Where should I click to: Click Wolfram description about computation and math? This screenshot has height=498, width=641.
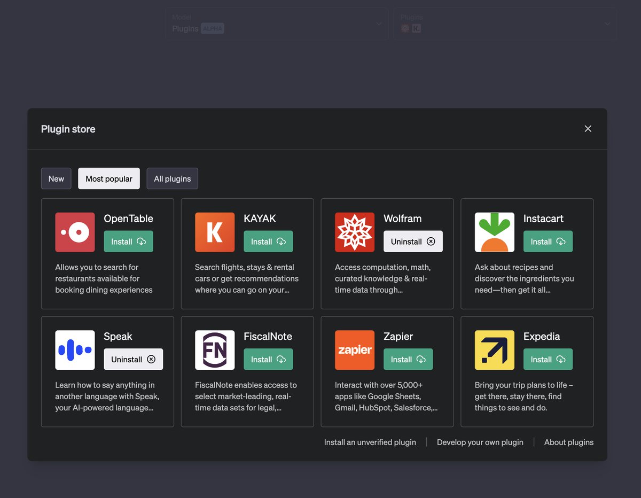click(382, 278)
